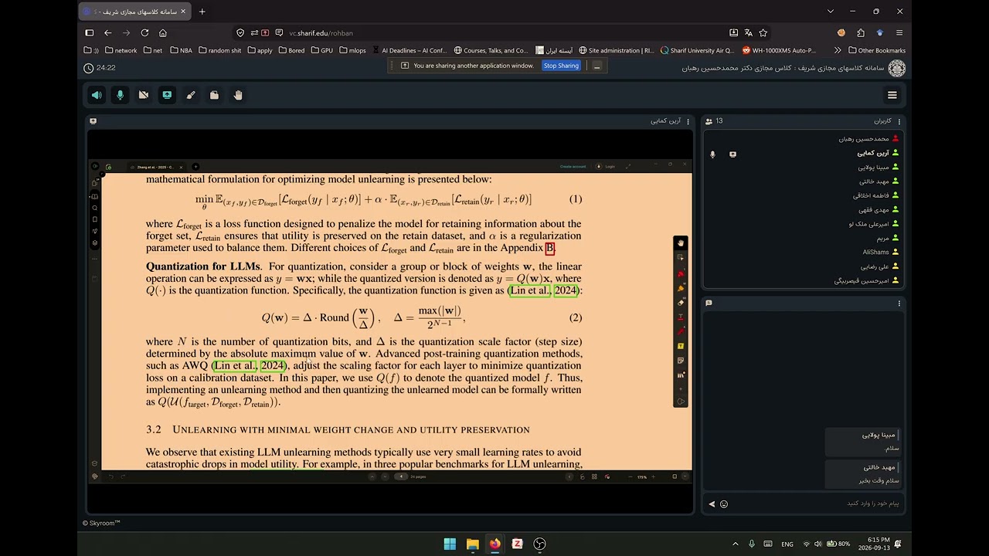The height and width of the screenshot is (556, 989).
Task: Open the mlops bookmarks folder
Action: (x=352, y=50)
